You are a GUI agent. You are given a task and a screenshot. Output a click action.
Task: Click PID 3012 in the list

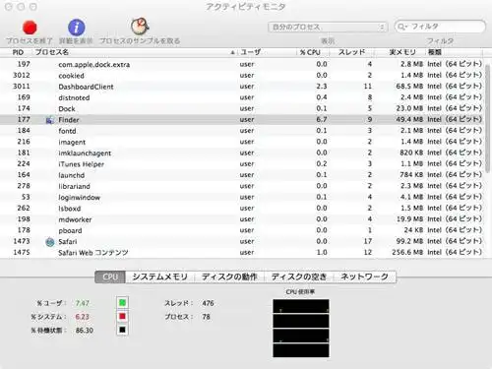point(22,75)
